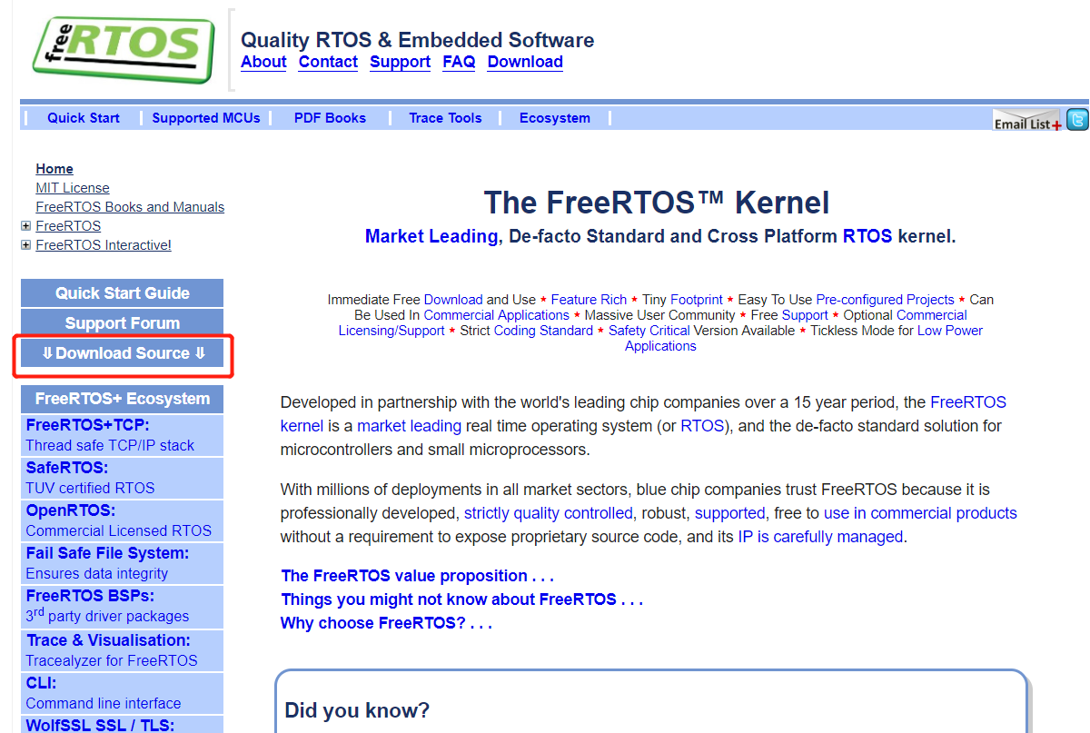The height and width of the screenshot is (733, 1090).
Task: Click the Support Forum button
Action: point(122,323)
